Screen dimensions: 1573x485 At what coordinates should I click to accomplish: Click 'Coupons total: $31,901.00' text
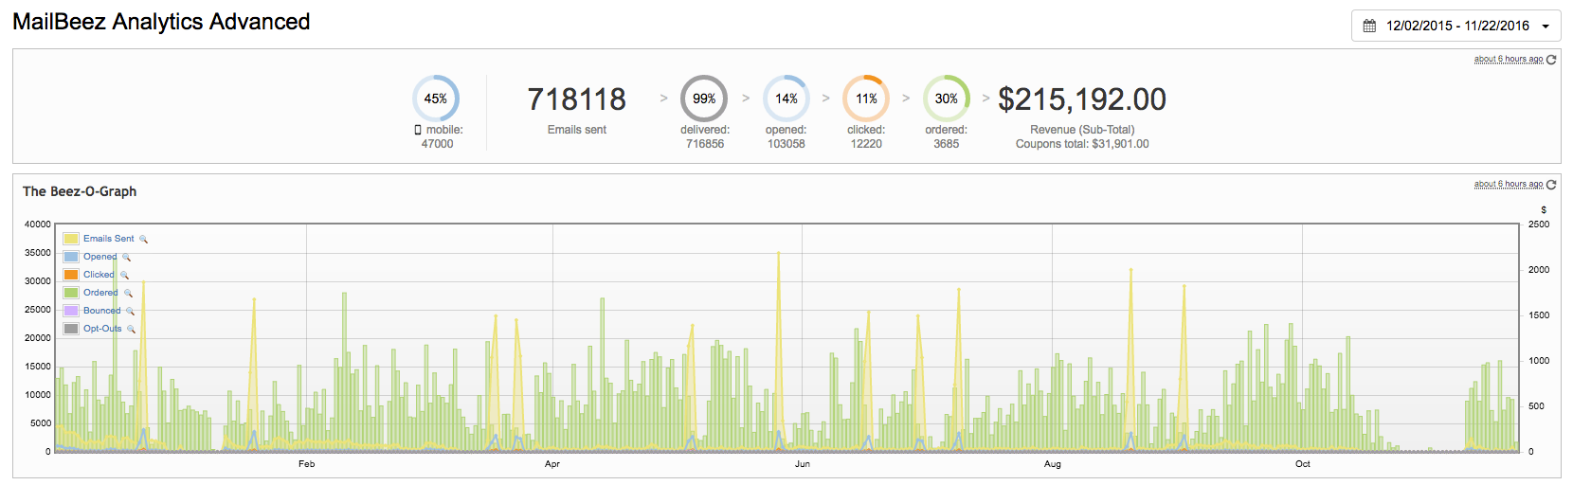(1082, 144)
